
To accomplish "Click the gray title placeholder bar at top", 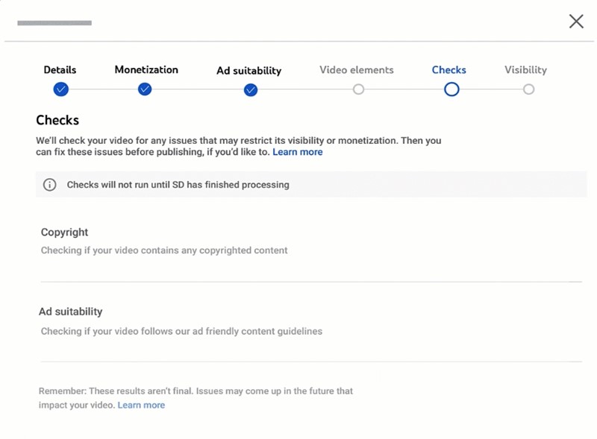I will pyautogui.click(x=54, y=23).
